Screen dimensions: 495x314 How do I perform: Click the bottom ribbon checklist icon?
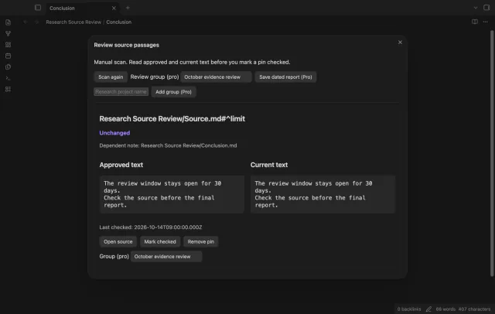click(x=9, y=89)
